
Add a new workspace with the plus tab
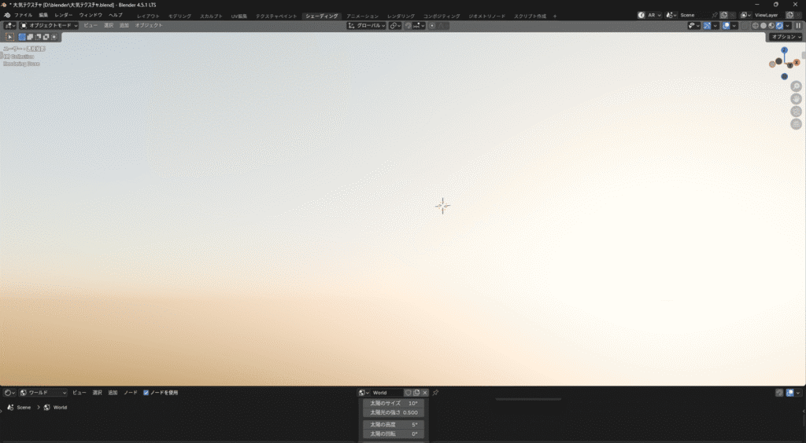[x=555, y=16]
